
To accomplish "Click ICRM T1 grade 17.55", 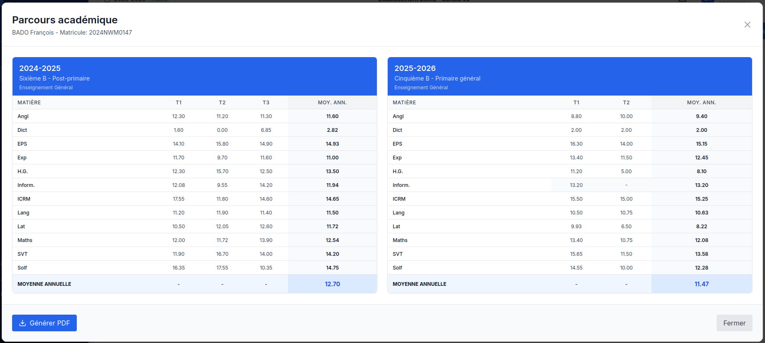I will point(179,199).
